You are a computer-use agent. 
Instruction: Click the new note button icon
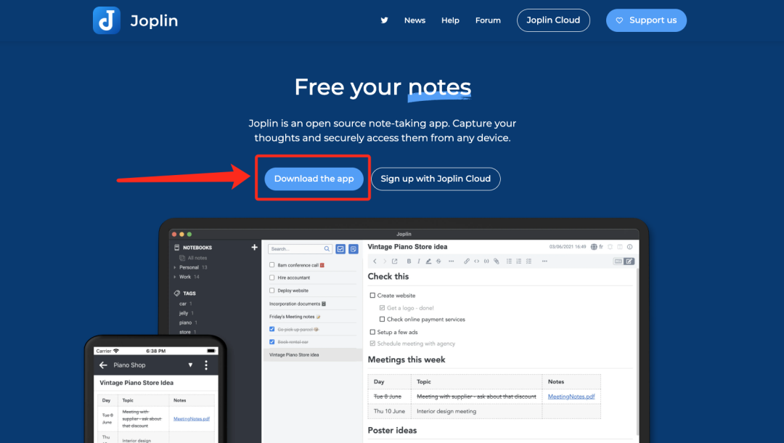354,249
